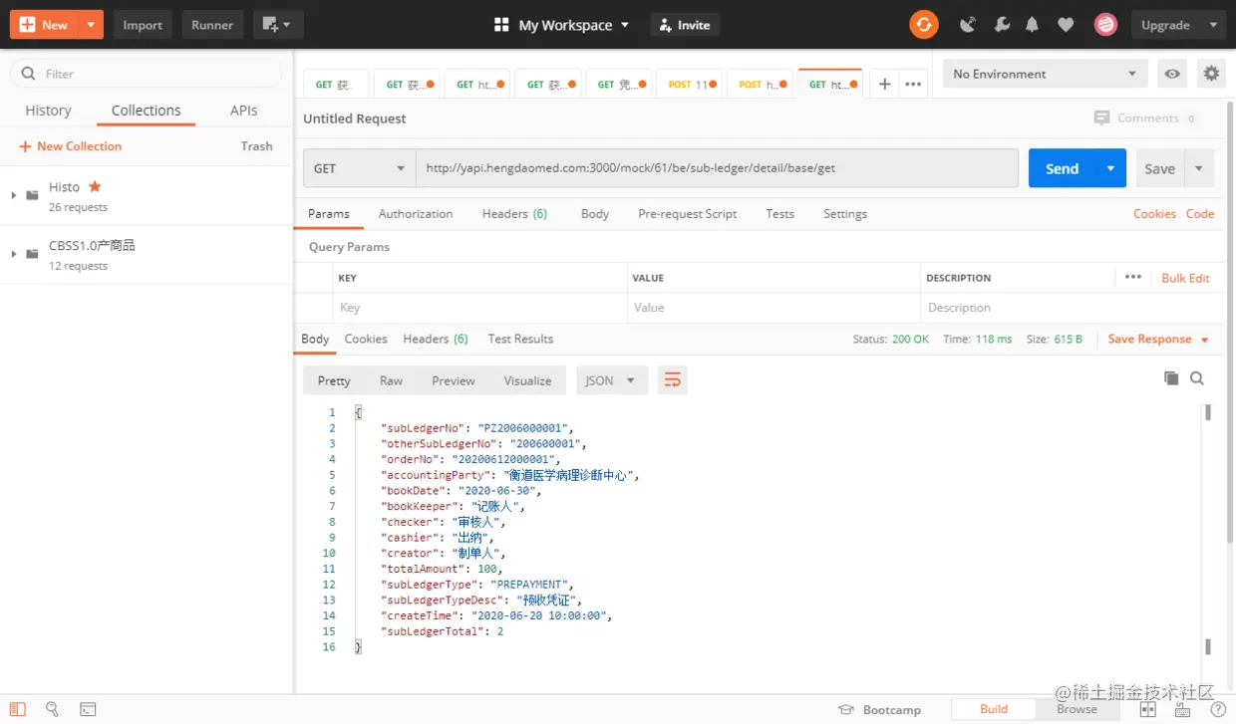The height and width of the screenshot is (724, 1236).
Task: Switch to the History sidebar tab
Action: point(48,111)
